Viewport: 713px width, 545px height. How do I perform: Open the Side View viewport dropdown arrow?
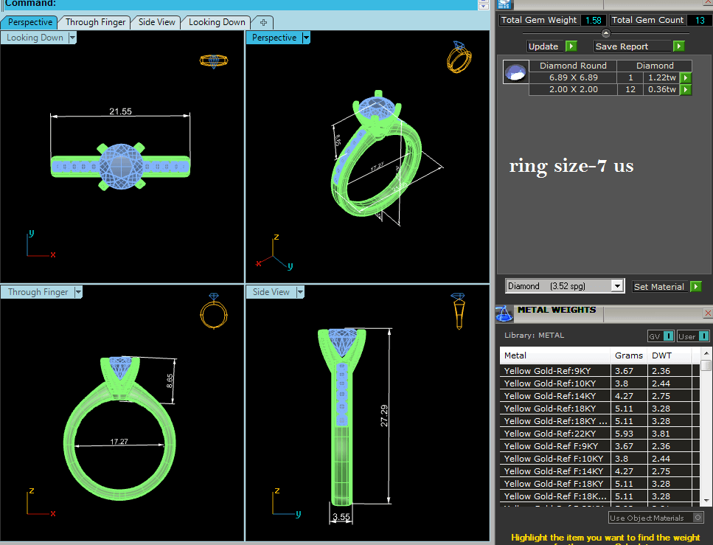(300, 292)
